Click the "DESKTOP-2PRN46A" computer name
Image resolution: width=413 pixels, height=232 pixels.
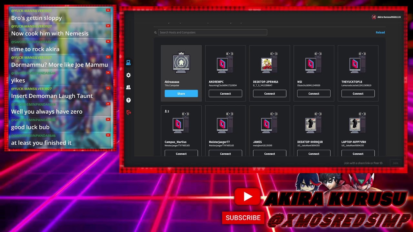pyautogui.click(x=266, y=82)
